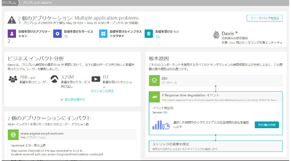This screenshot has height=161, width=291.
Task: Expand problem P-23053712 details chevron
Action: (20, 22)
